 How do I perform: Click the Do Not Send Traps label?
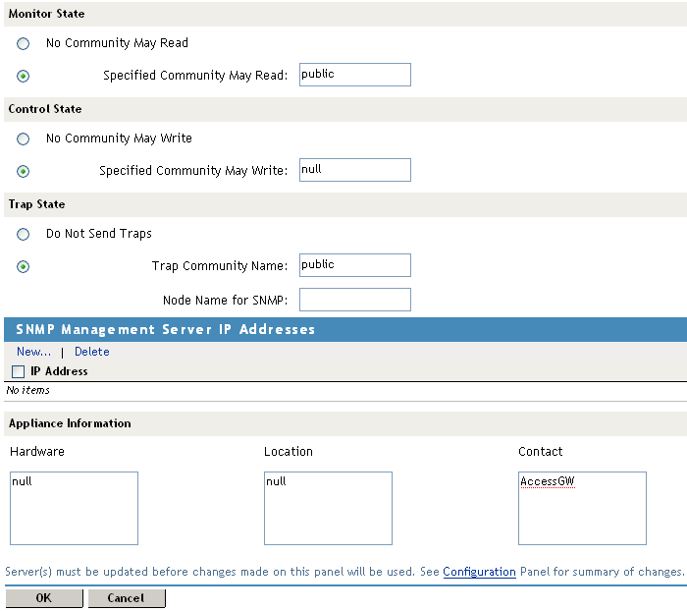click(99, 234)
